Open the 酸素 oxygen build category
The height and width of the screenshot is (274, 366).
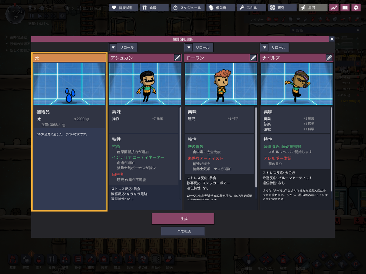[x=26, y=260]
